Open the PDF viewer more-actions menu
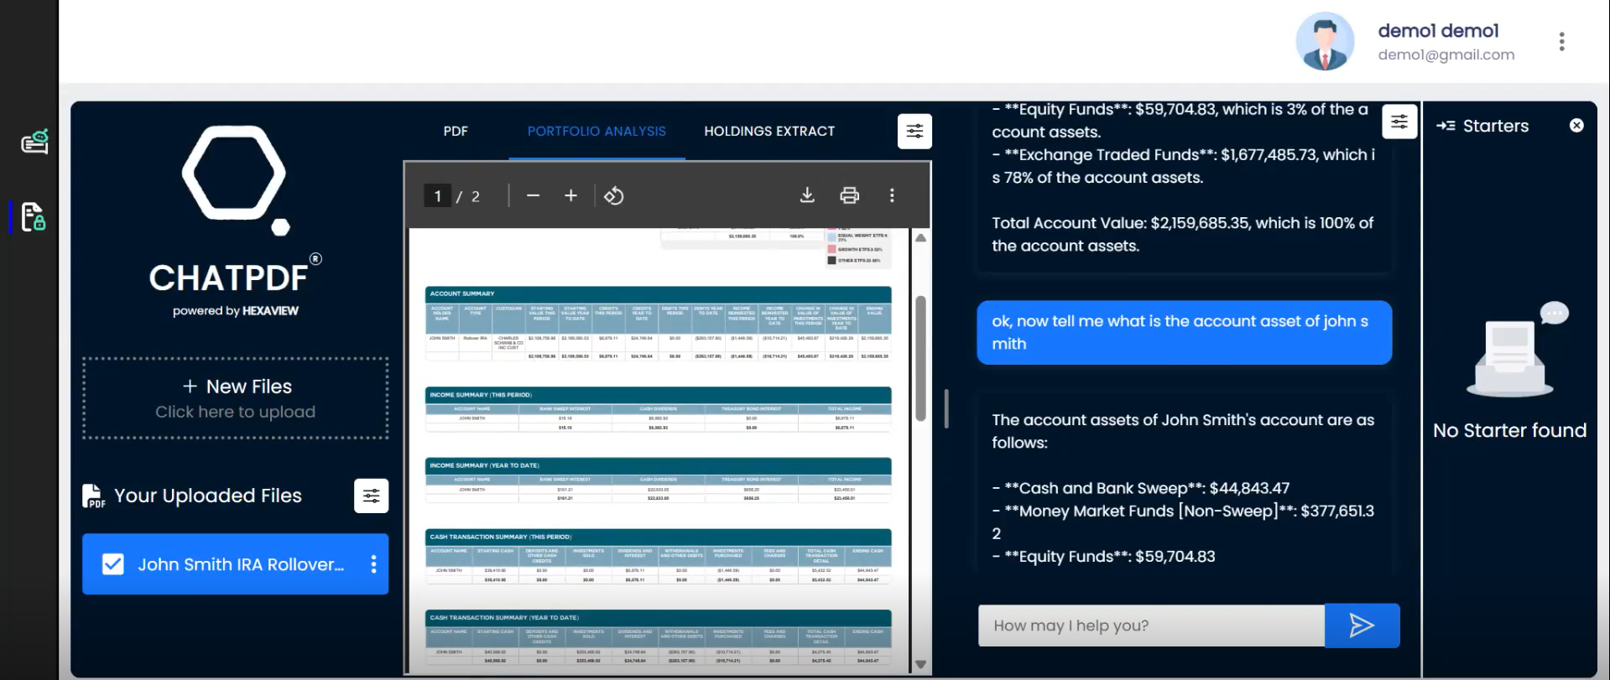 [x=891, y=195]
